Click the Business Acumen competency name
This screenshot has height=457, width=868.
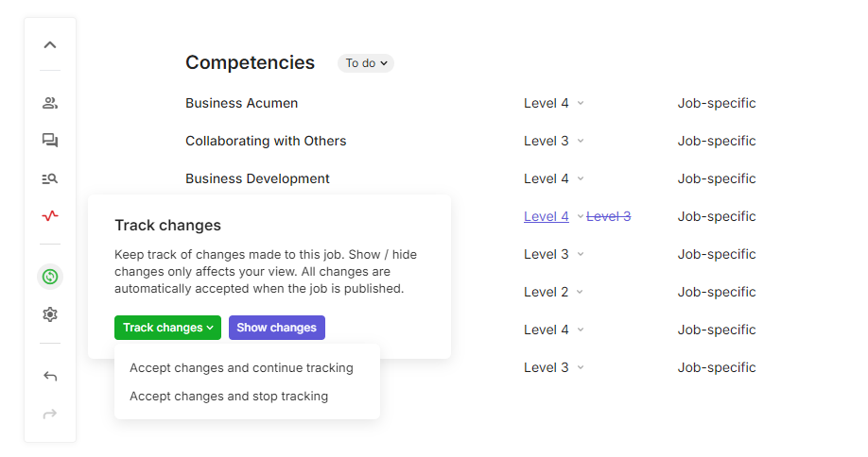(241, 103)
